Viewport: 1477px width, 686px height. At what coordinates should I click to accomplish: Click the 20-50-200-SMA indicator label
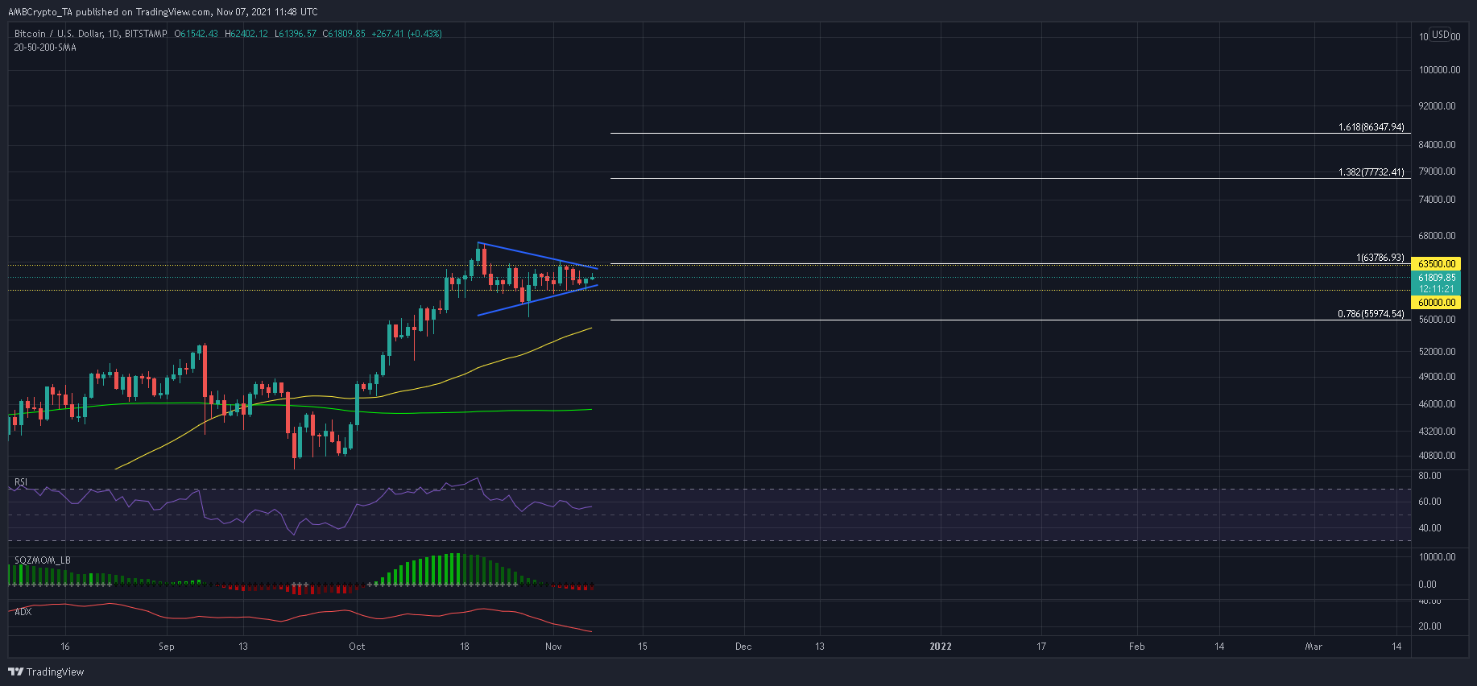(x=45, y=48)
